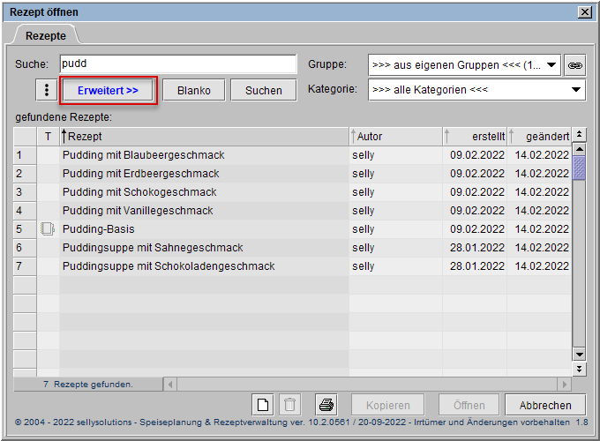Cancel the dialog with Abbrechen
The height and width of the screenshot is (441, 600).
544,405
